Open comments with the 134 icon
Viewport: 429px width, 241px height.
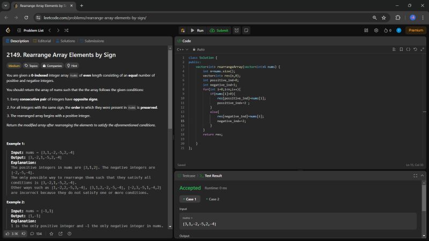35,234
